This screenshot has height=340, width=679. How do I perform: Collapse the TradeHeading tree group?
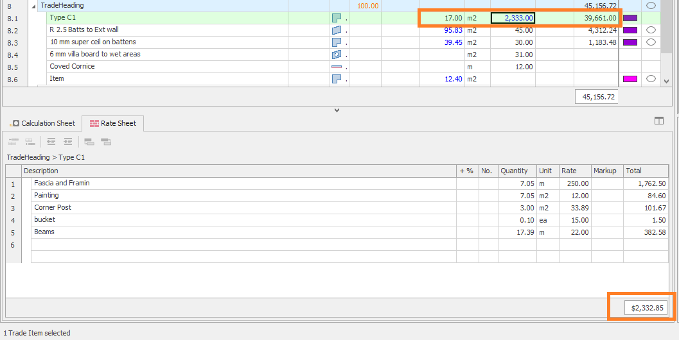click(x=34, y=6)
